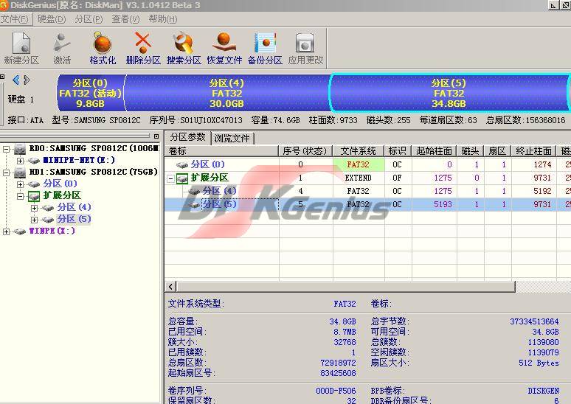
Task: Click the starting sector number 83425608
Action: pos(338,373)
